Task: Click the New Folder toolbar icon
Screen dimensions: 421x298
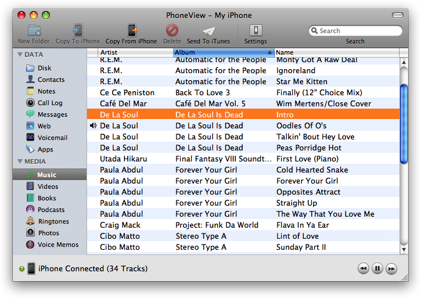Action: point(34,30)
